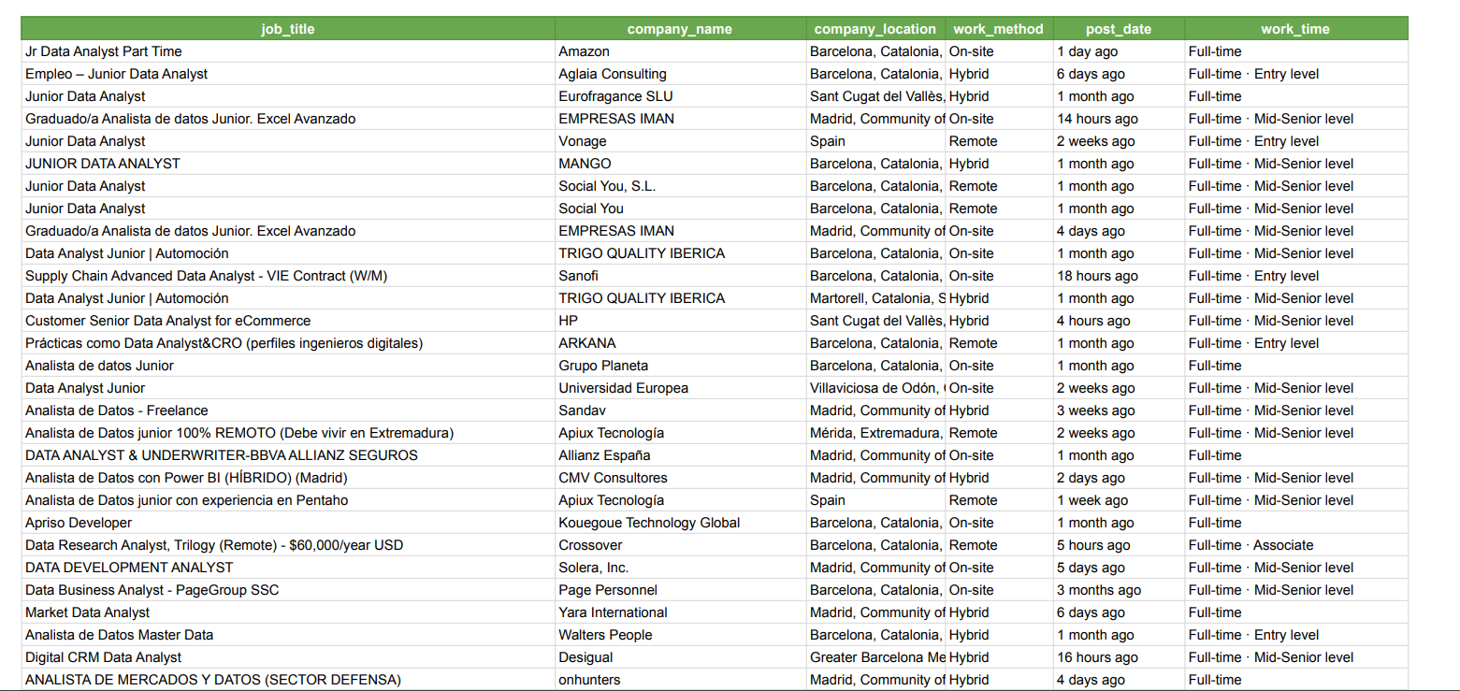This screenshot has width=1460, height=691.
Task: Select the 'Sandav' company cell
Action: 680,410
